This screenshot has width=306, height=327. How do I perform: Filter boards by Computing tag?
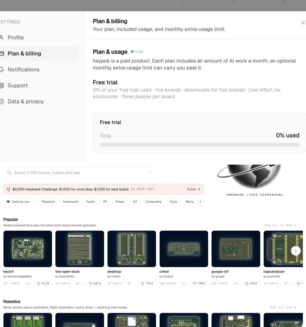(153, 202)
